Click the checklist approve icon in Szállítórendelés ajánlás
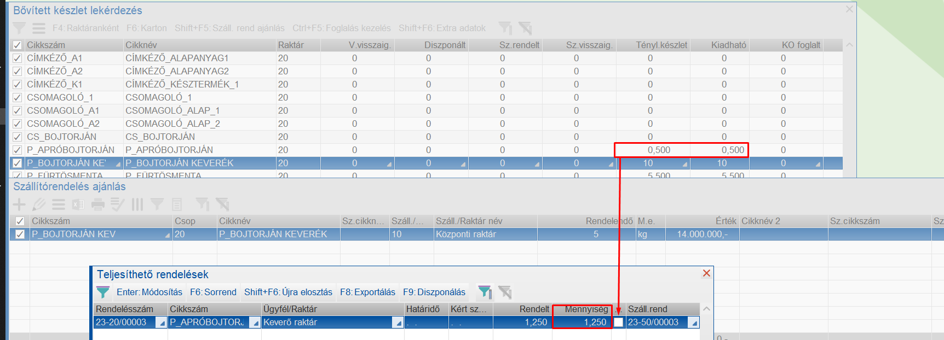 click(118, 204)
